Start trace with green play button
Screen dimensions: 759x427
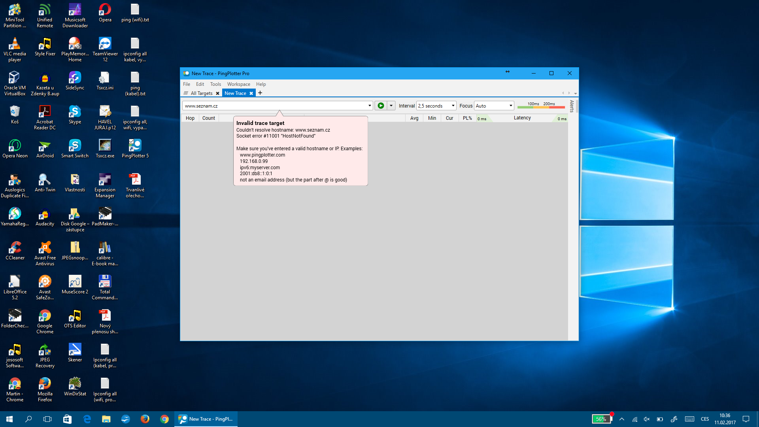pyautogui.click(x=381, y=106)
